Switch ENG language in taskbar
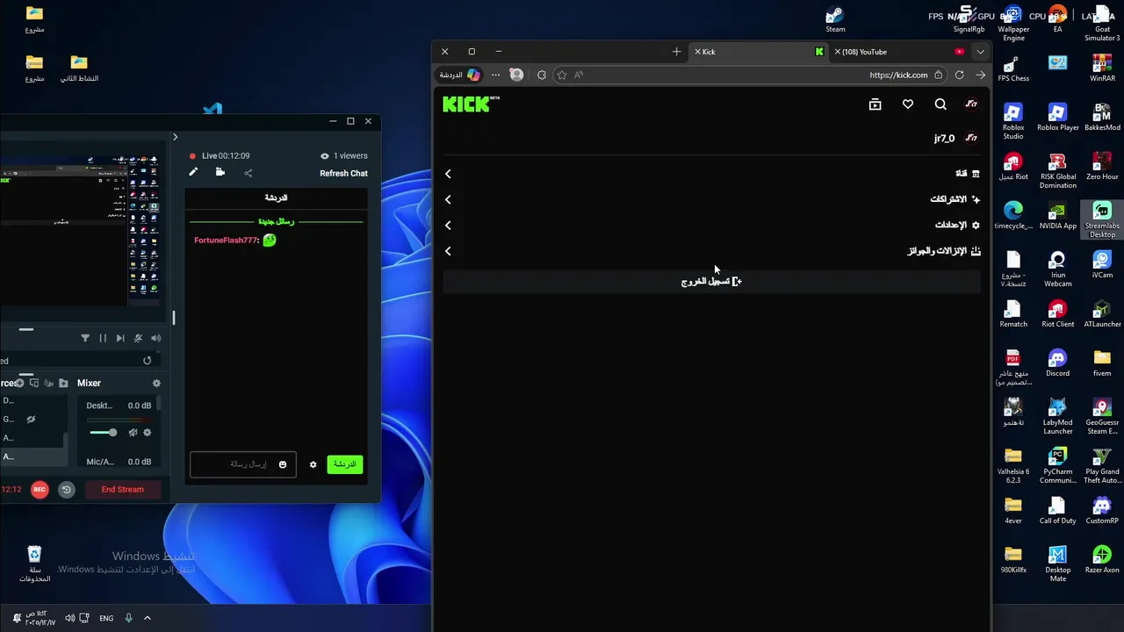The width and height of the screenshot is (1124, 632). pos(106,618)
